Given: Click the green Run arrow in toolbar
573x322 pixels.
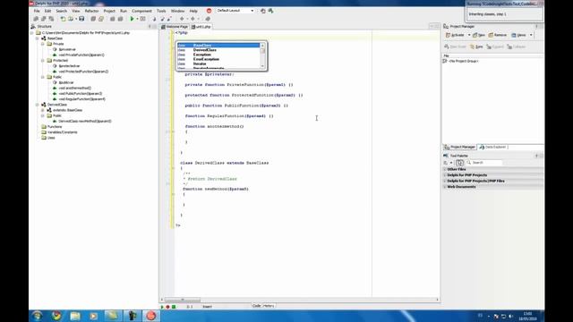Looking at the screenshot, I should point(132,19).
